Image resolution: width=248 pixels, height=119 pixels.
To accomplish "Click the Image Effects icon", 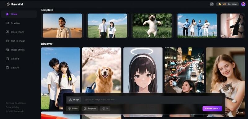I will click(7, 50).
